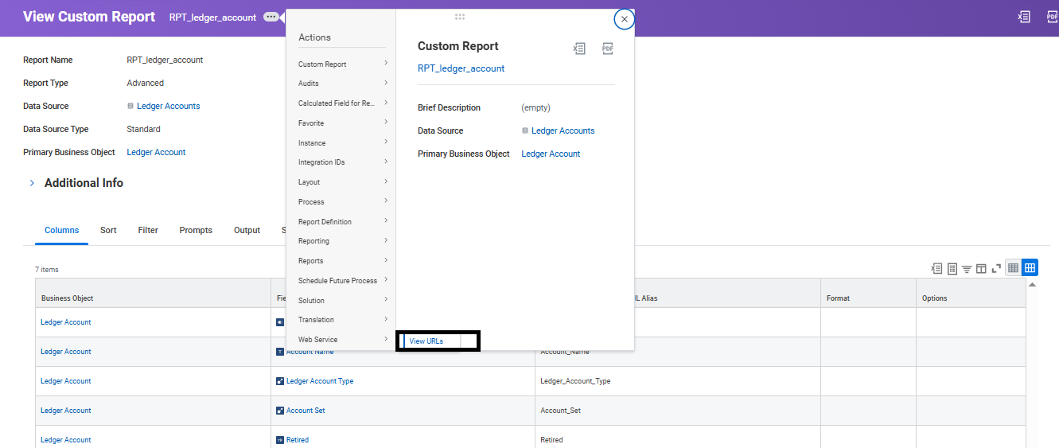
Task: Open Custom Report submenu in Actions
Action: (x=343, y=64)
